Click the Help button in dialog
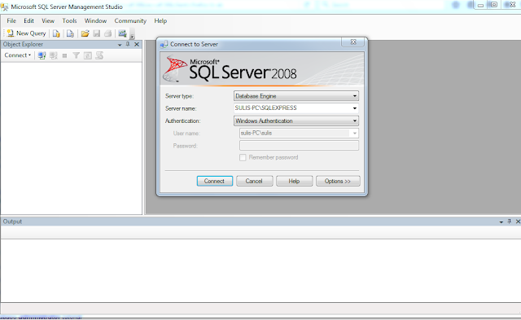This screenshot has height=320, width=521. [295, 181]
